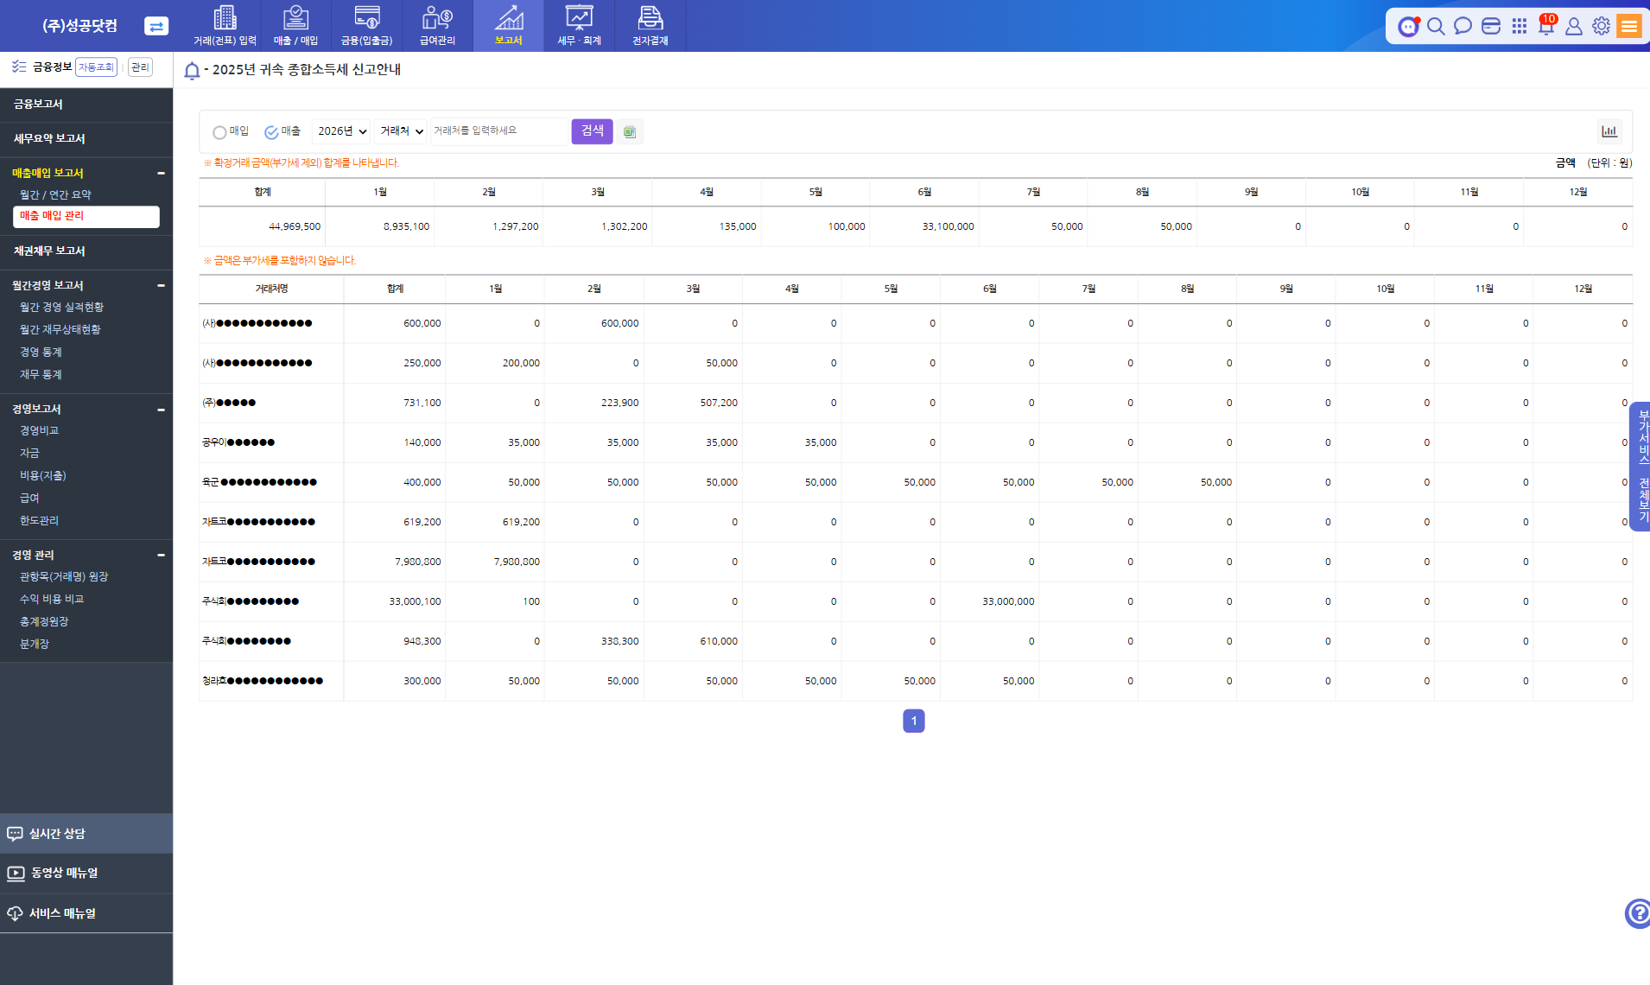Open 서비스 매뉴얼
Image resolution: width=1650 pixels, height=985 pixels.
point(86,913)
